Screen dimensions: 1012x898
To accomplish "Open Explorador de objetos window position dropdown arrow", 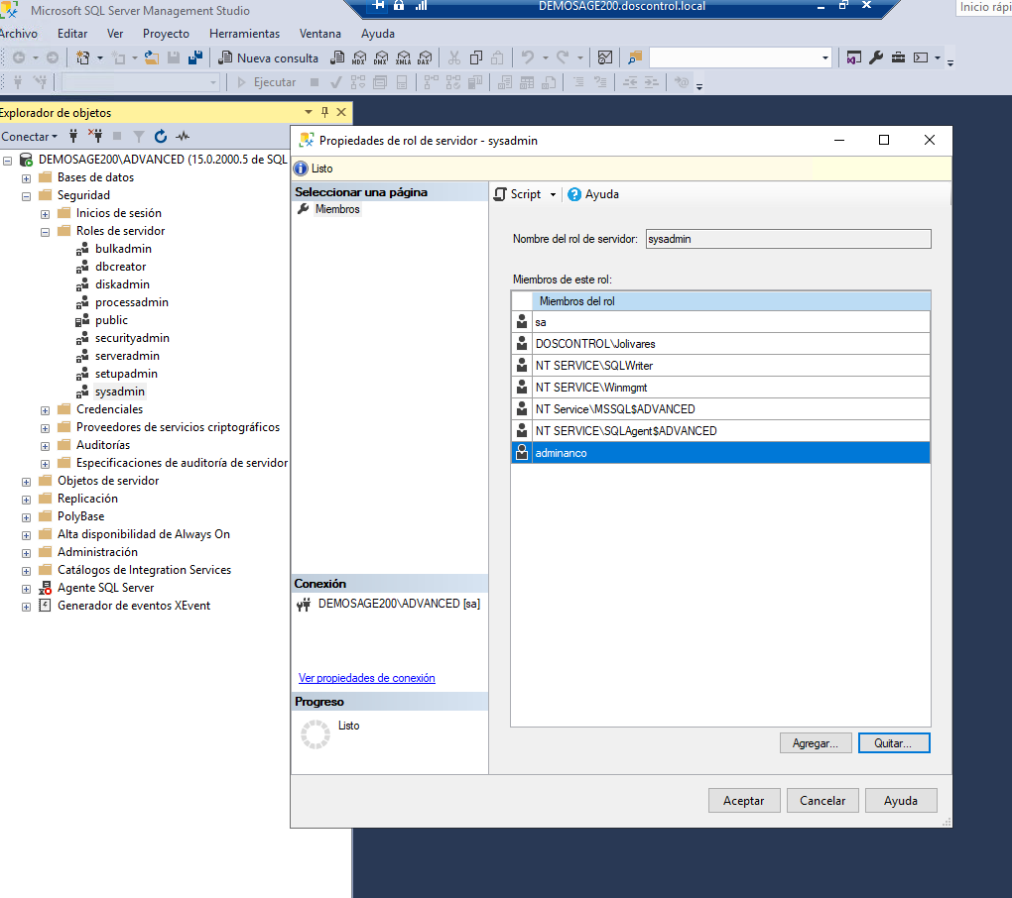I will click(308, 112).
